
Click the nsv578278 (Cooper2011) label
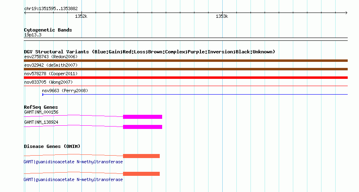[51, 74]
